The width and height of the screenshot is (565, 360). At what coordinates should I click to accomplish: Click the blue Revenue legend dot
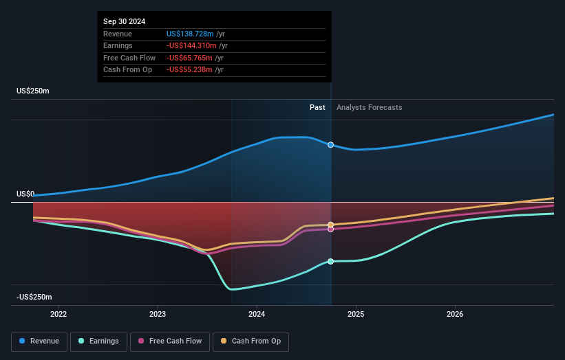pyautogui.click(x=22, y=341)
